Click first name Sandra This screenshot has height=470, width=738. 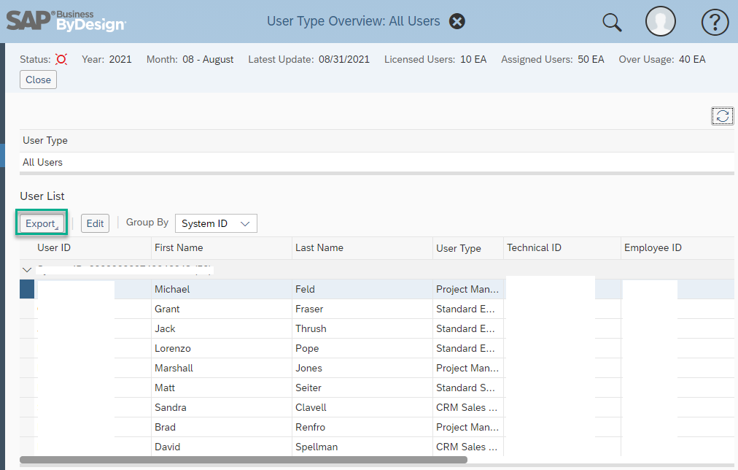tap(171, 408)
